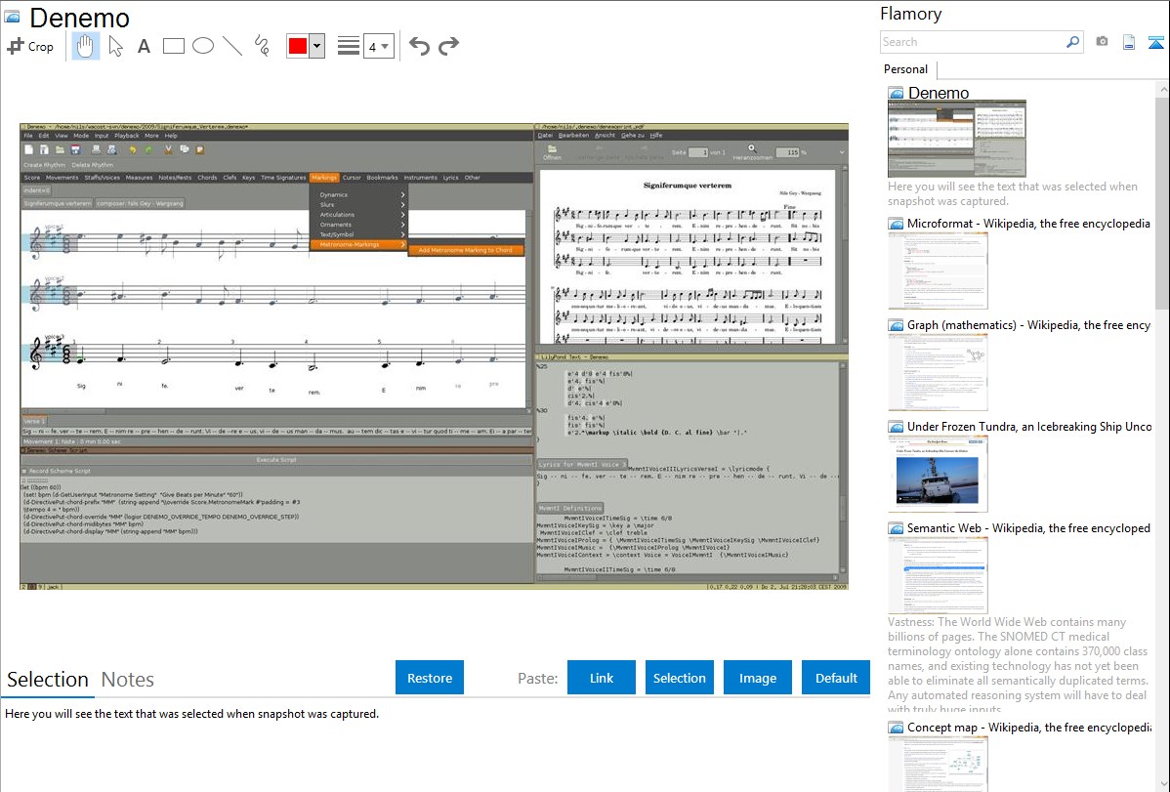
Task: Click the Concept map title link
Action: coord(1029,727)
